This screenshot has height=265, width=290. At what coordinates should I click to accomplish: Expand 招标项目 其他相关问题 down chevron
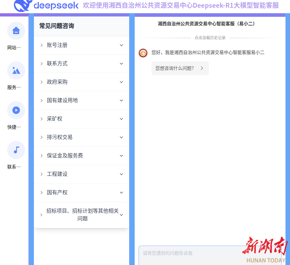tap(121, 215)
